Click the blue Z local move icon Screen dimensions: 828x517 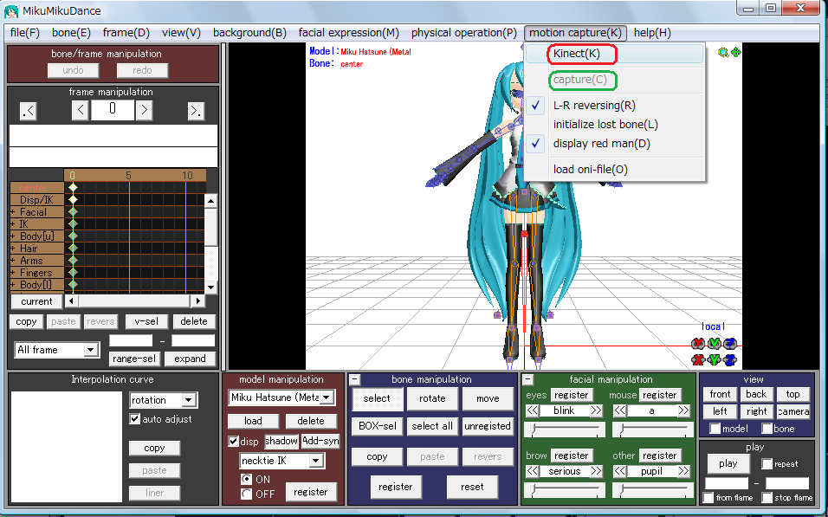point(730,360)
